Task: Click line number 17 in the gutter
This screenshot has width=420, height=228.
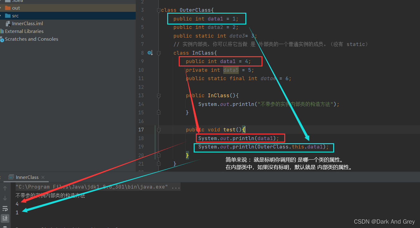Action: (x=141, y=130)
